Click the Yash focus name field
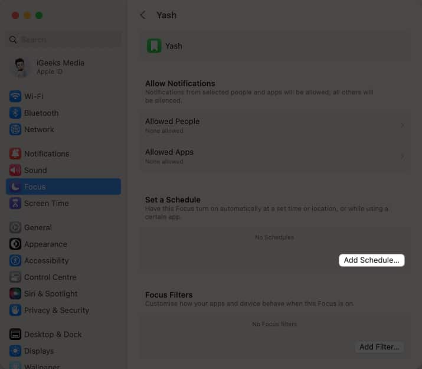 point(274,45)
